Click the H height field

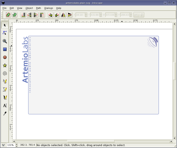click(125, 15)
